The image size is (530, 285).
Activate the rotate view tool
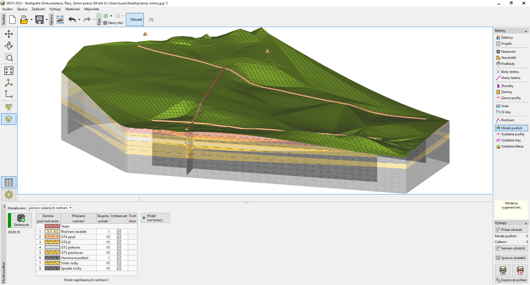9,46
